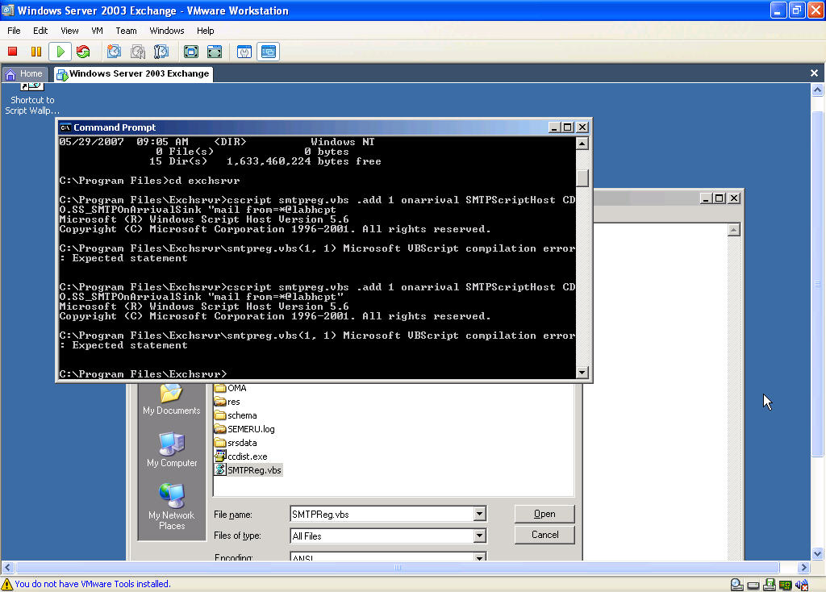826x592 pixels.
Task: Open the Team menu
Action: pyautogui.click(x=126, y=31)
